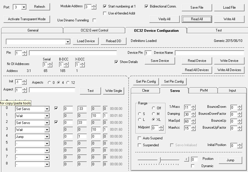Select the PWM pin config tab
Viewport: 248px width, 172px height.
203,90
